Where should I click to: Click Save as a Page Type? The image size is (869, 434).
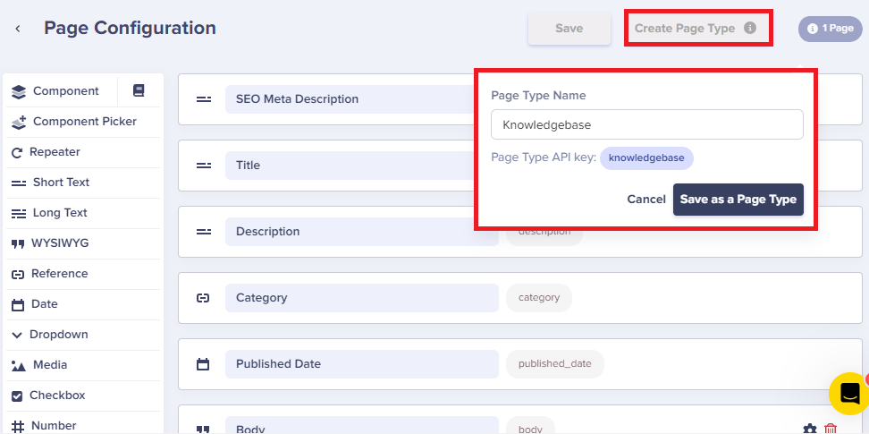[738, 200]
